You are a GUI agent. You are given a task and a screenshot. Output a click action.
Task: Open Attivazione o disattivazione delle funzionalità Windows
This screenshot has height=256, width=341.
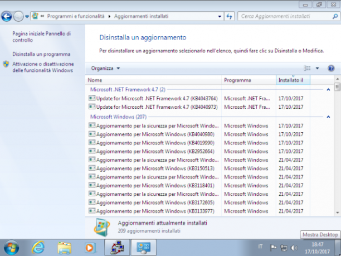(43, 67)
